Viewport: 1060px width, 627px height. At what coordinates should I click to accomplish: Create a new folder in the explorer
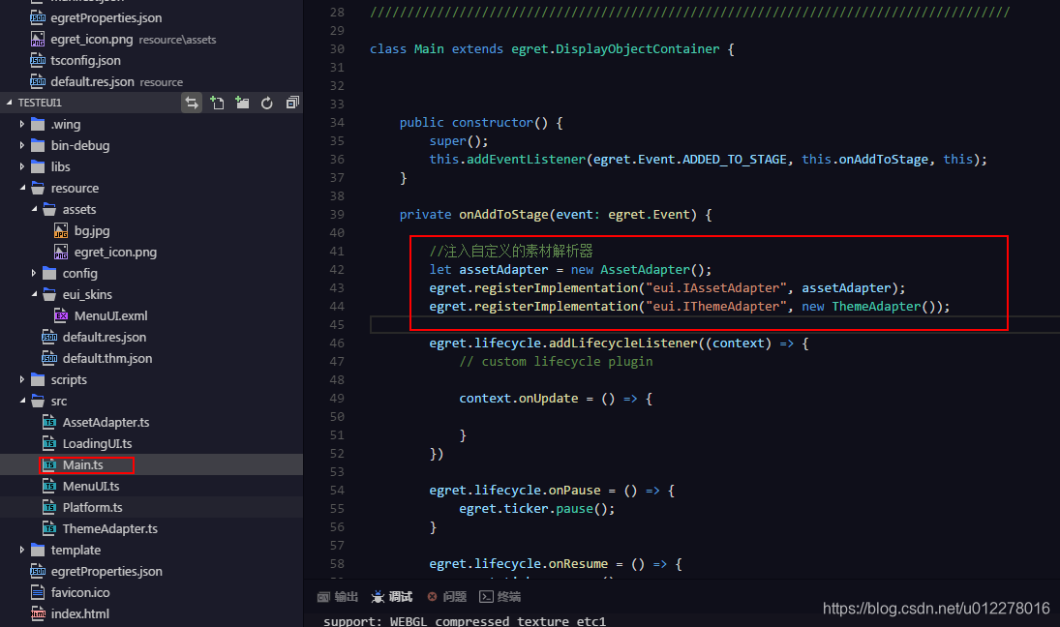coord(242,102)
